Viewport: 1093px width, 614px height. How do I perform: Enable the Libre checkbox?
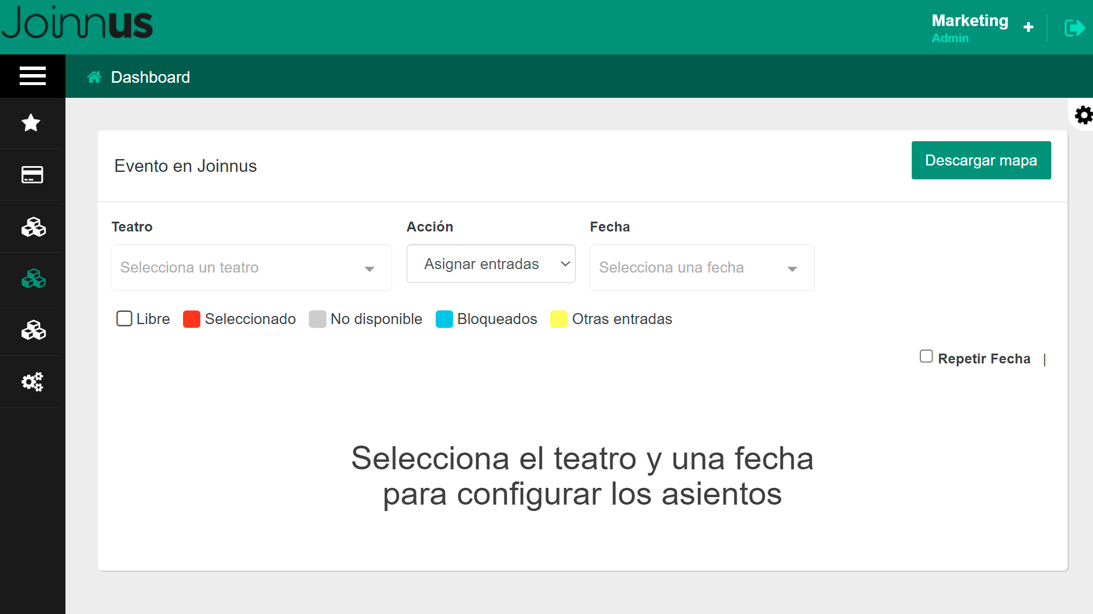(124, 318)
